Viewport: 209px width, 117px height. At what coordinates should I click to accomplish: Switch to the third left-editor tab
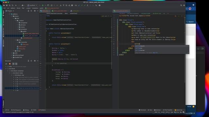(x=75, y=11)
